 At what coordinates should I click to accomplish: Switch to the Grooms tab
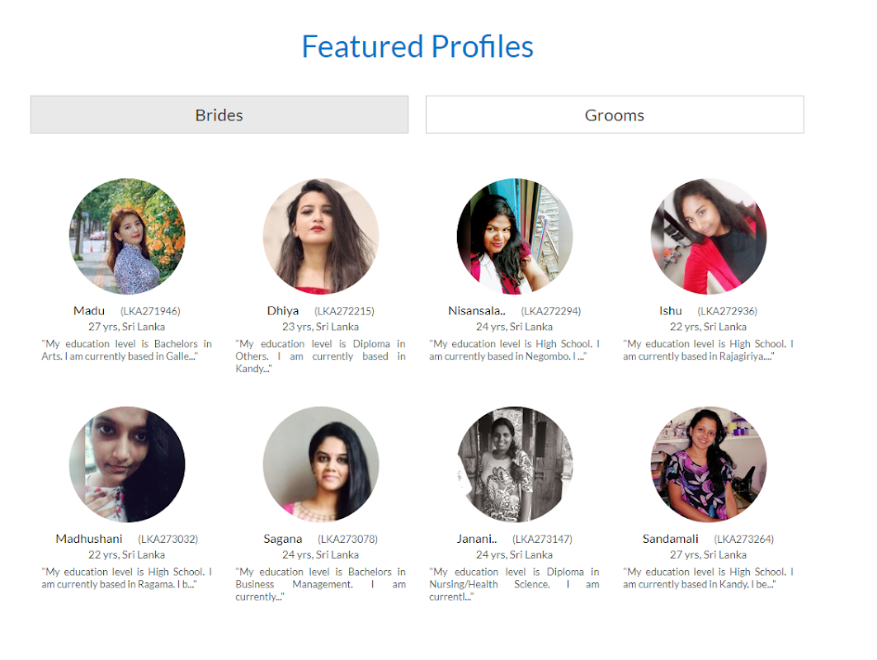click(x=614, y=115)
